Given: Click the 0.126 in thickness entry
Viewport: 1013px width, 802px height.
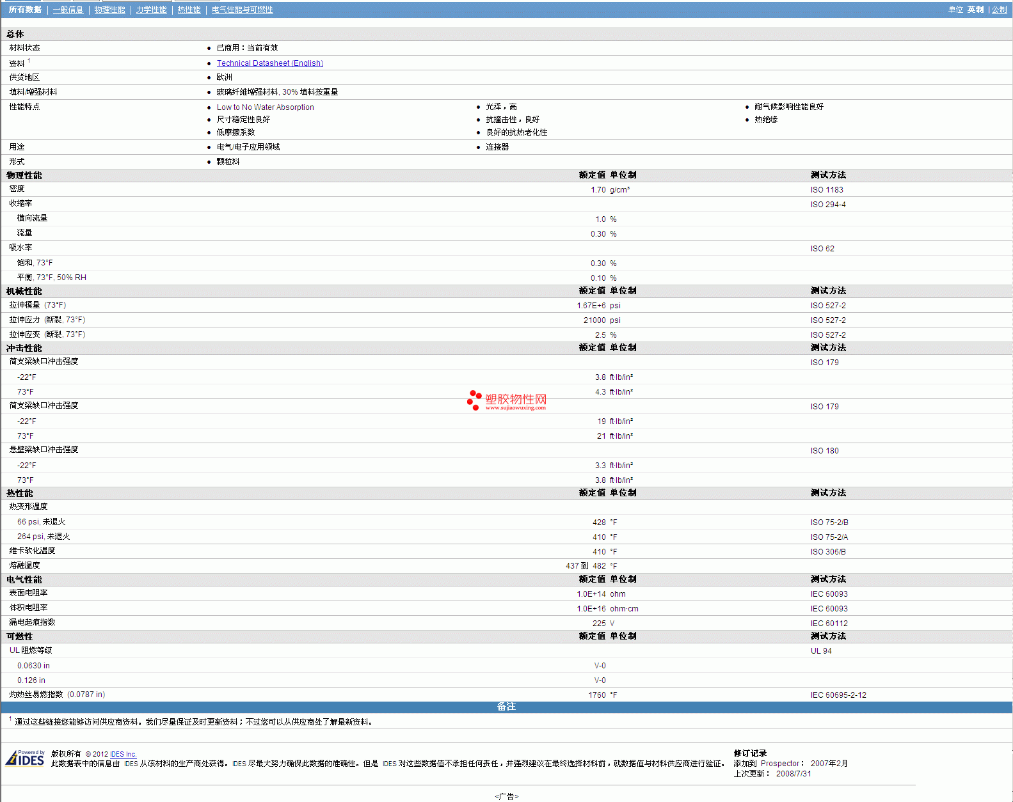Looking at the screenshot, I should click(x=31, y=680).
